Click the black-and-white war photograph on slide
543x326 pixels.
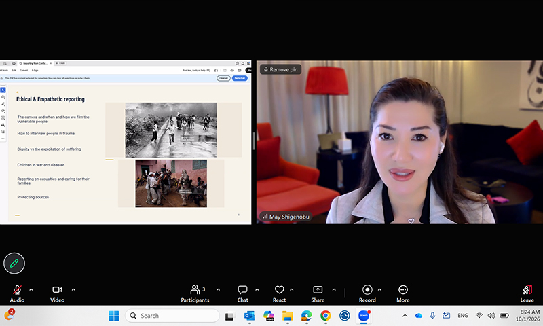click(171, 130)
